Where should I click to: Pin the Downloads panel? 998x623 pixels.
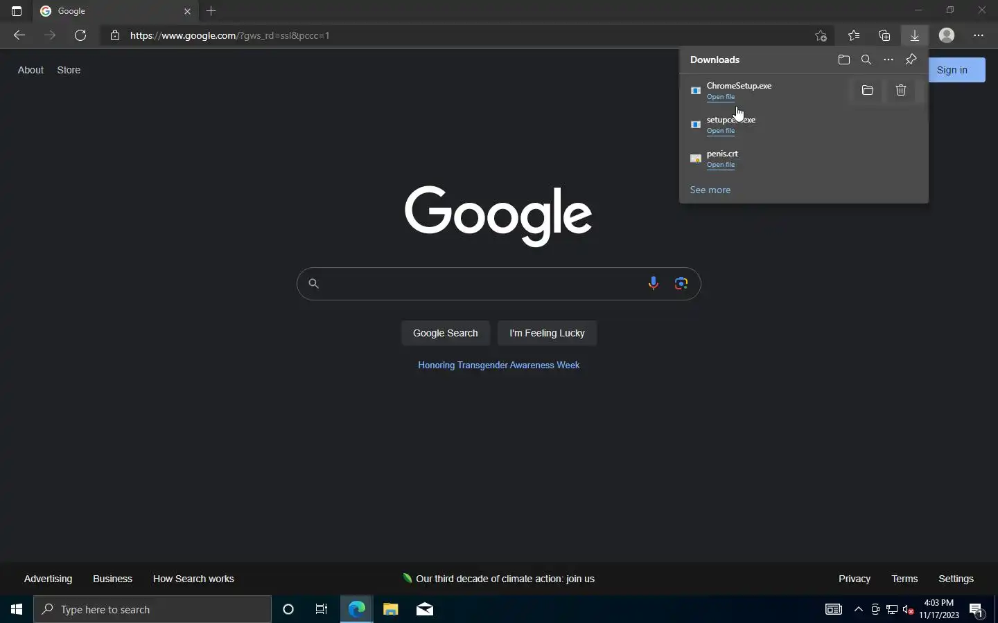pos(911,60)
